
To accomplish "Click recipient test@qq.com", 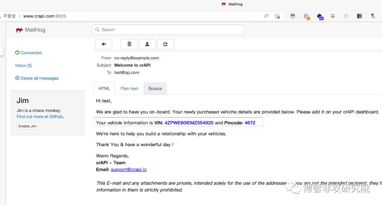I will click(x=127, y=72).
